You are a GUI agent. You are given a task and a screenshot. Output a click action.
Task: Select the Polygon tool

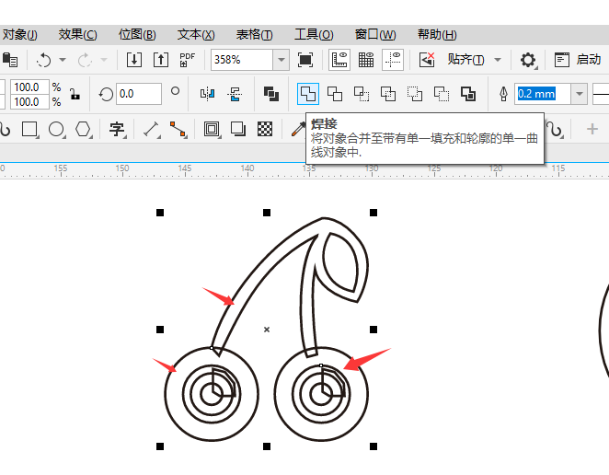pos(83,129)
